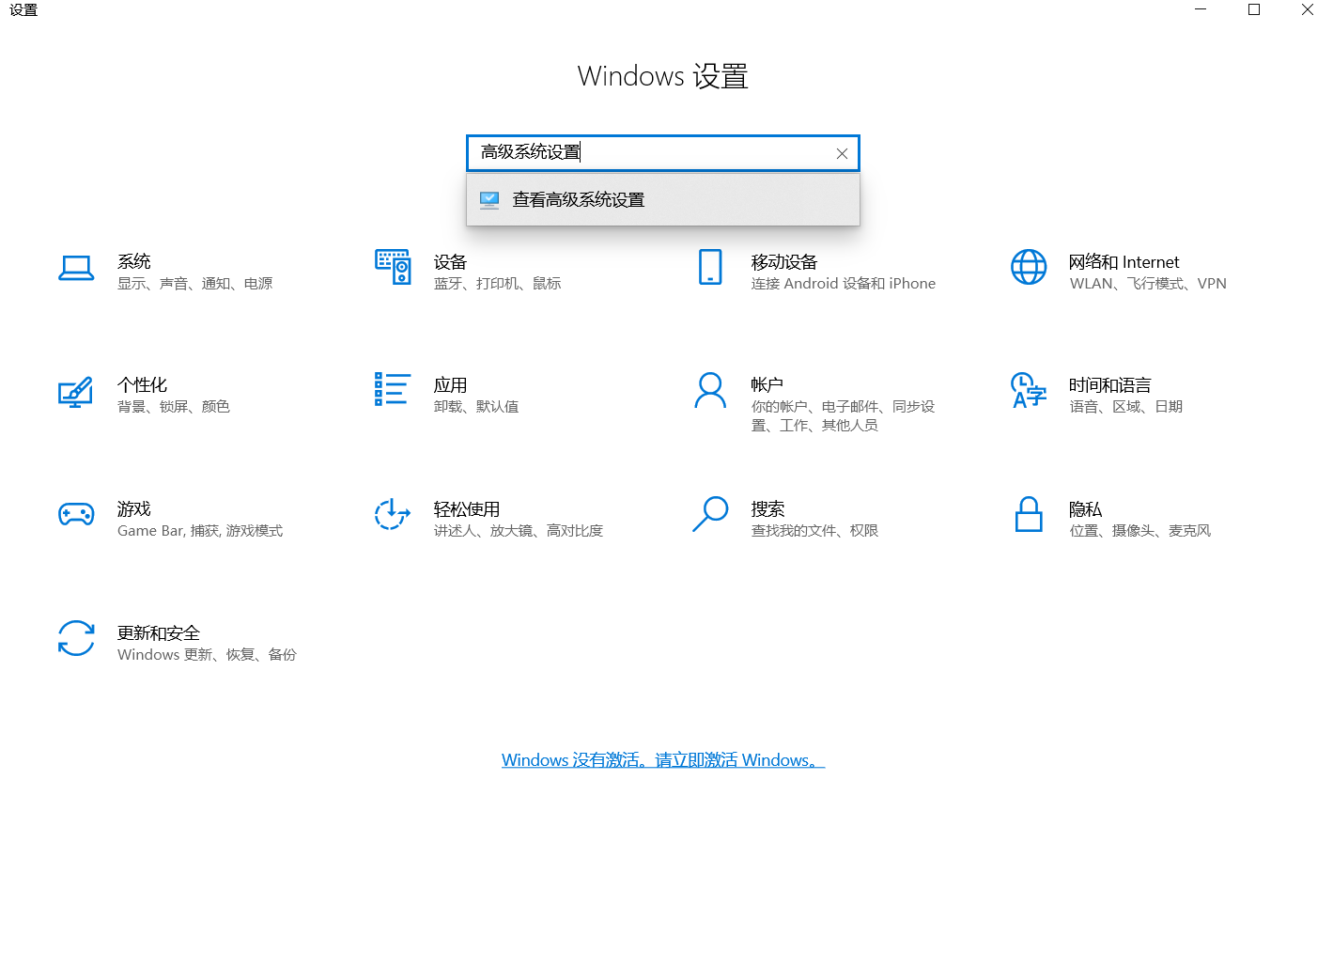
Task: Open the 帐户 category title
Action: pos(767,385)
